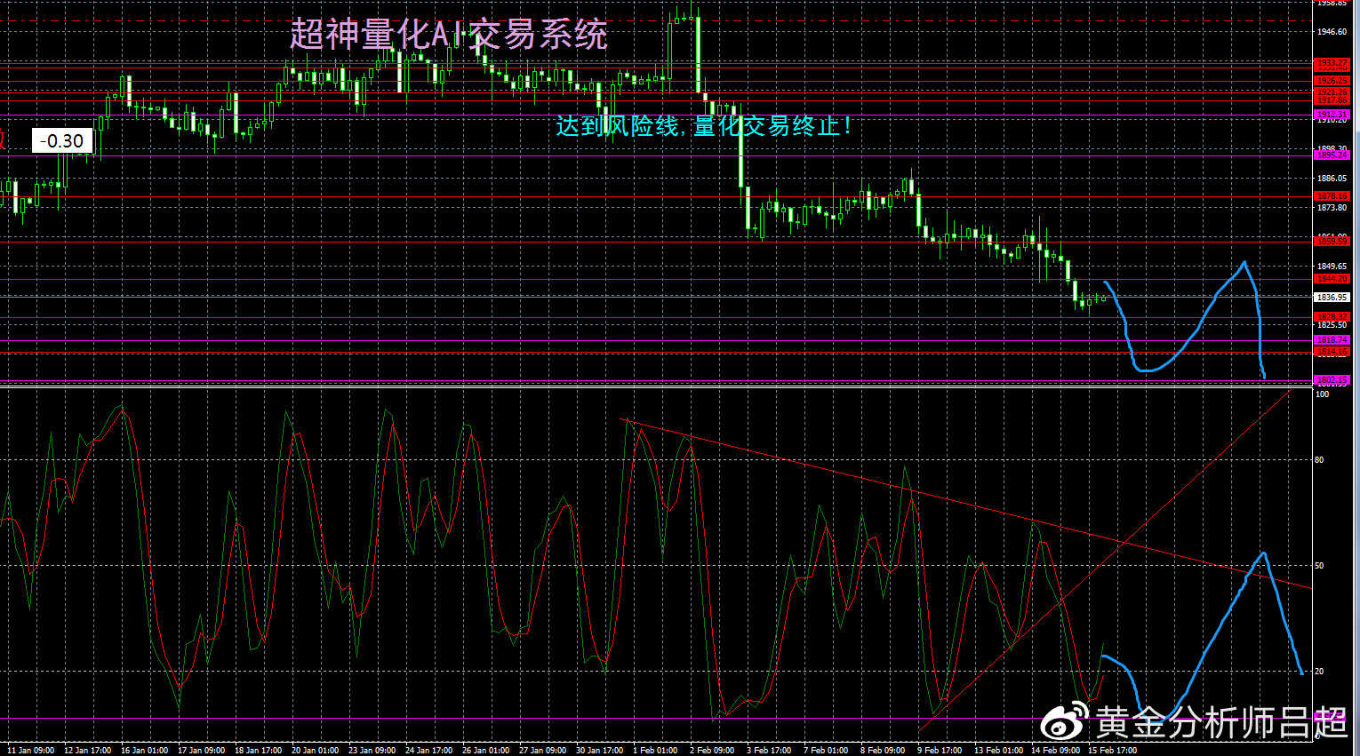
Task: Click the 16 Jan 01:00 time label
Action: tap(144, 751)
